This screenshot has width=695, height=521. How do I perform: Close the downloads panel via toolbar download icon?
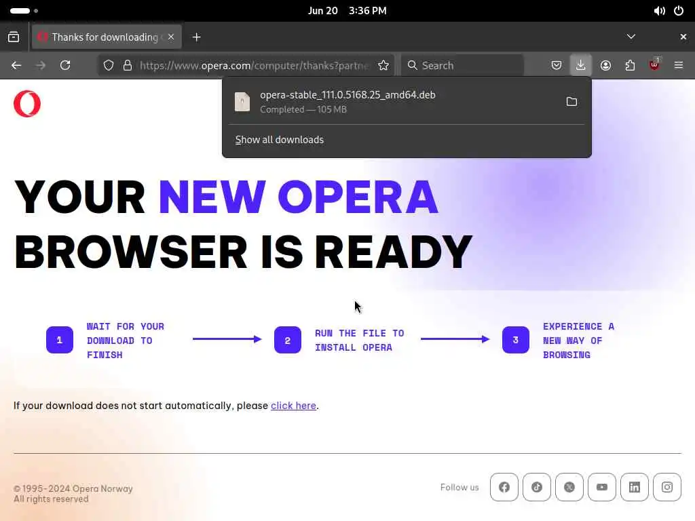coord(581,66)
